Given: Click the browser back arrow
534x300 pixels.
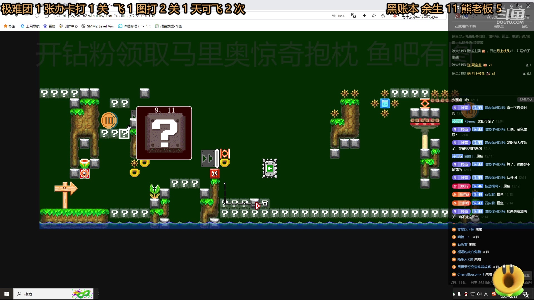Looking at the screenshot, I should tap(16, 16).
